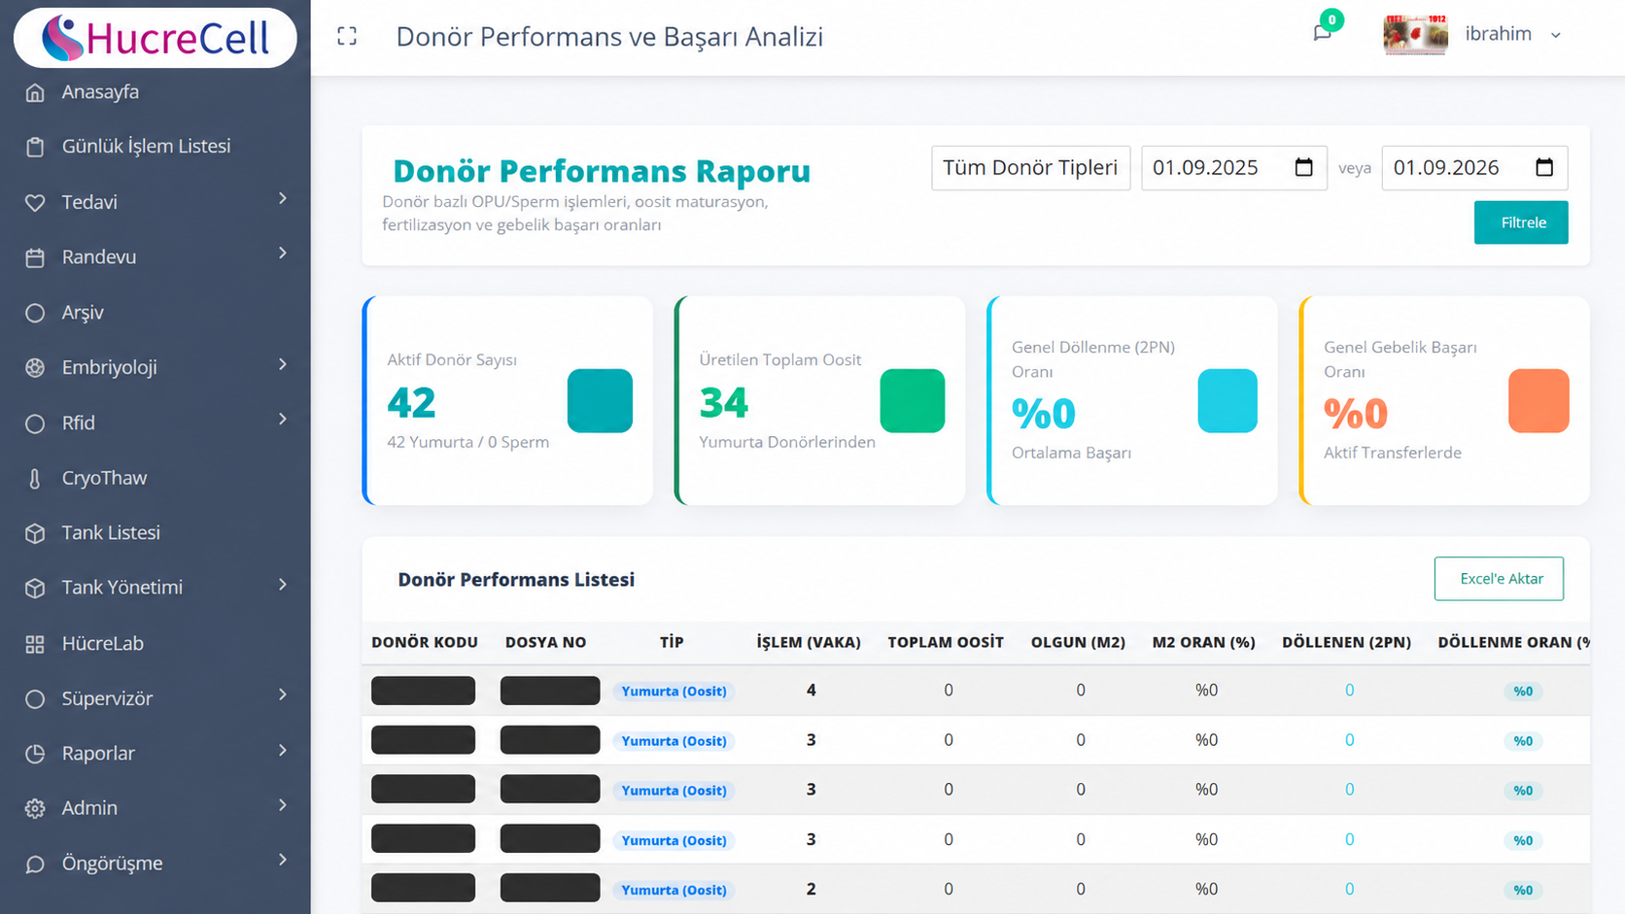
Task: Expand the Randevu submenu chevron
Action: [x=283, y=253]
